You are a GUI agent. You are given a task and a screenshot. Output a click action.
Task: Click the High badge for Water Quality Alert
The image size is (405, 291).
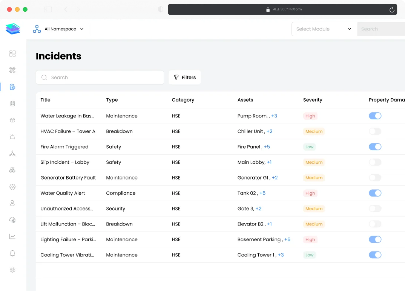310,193
